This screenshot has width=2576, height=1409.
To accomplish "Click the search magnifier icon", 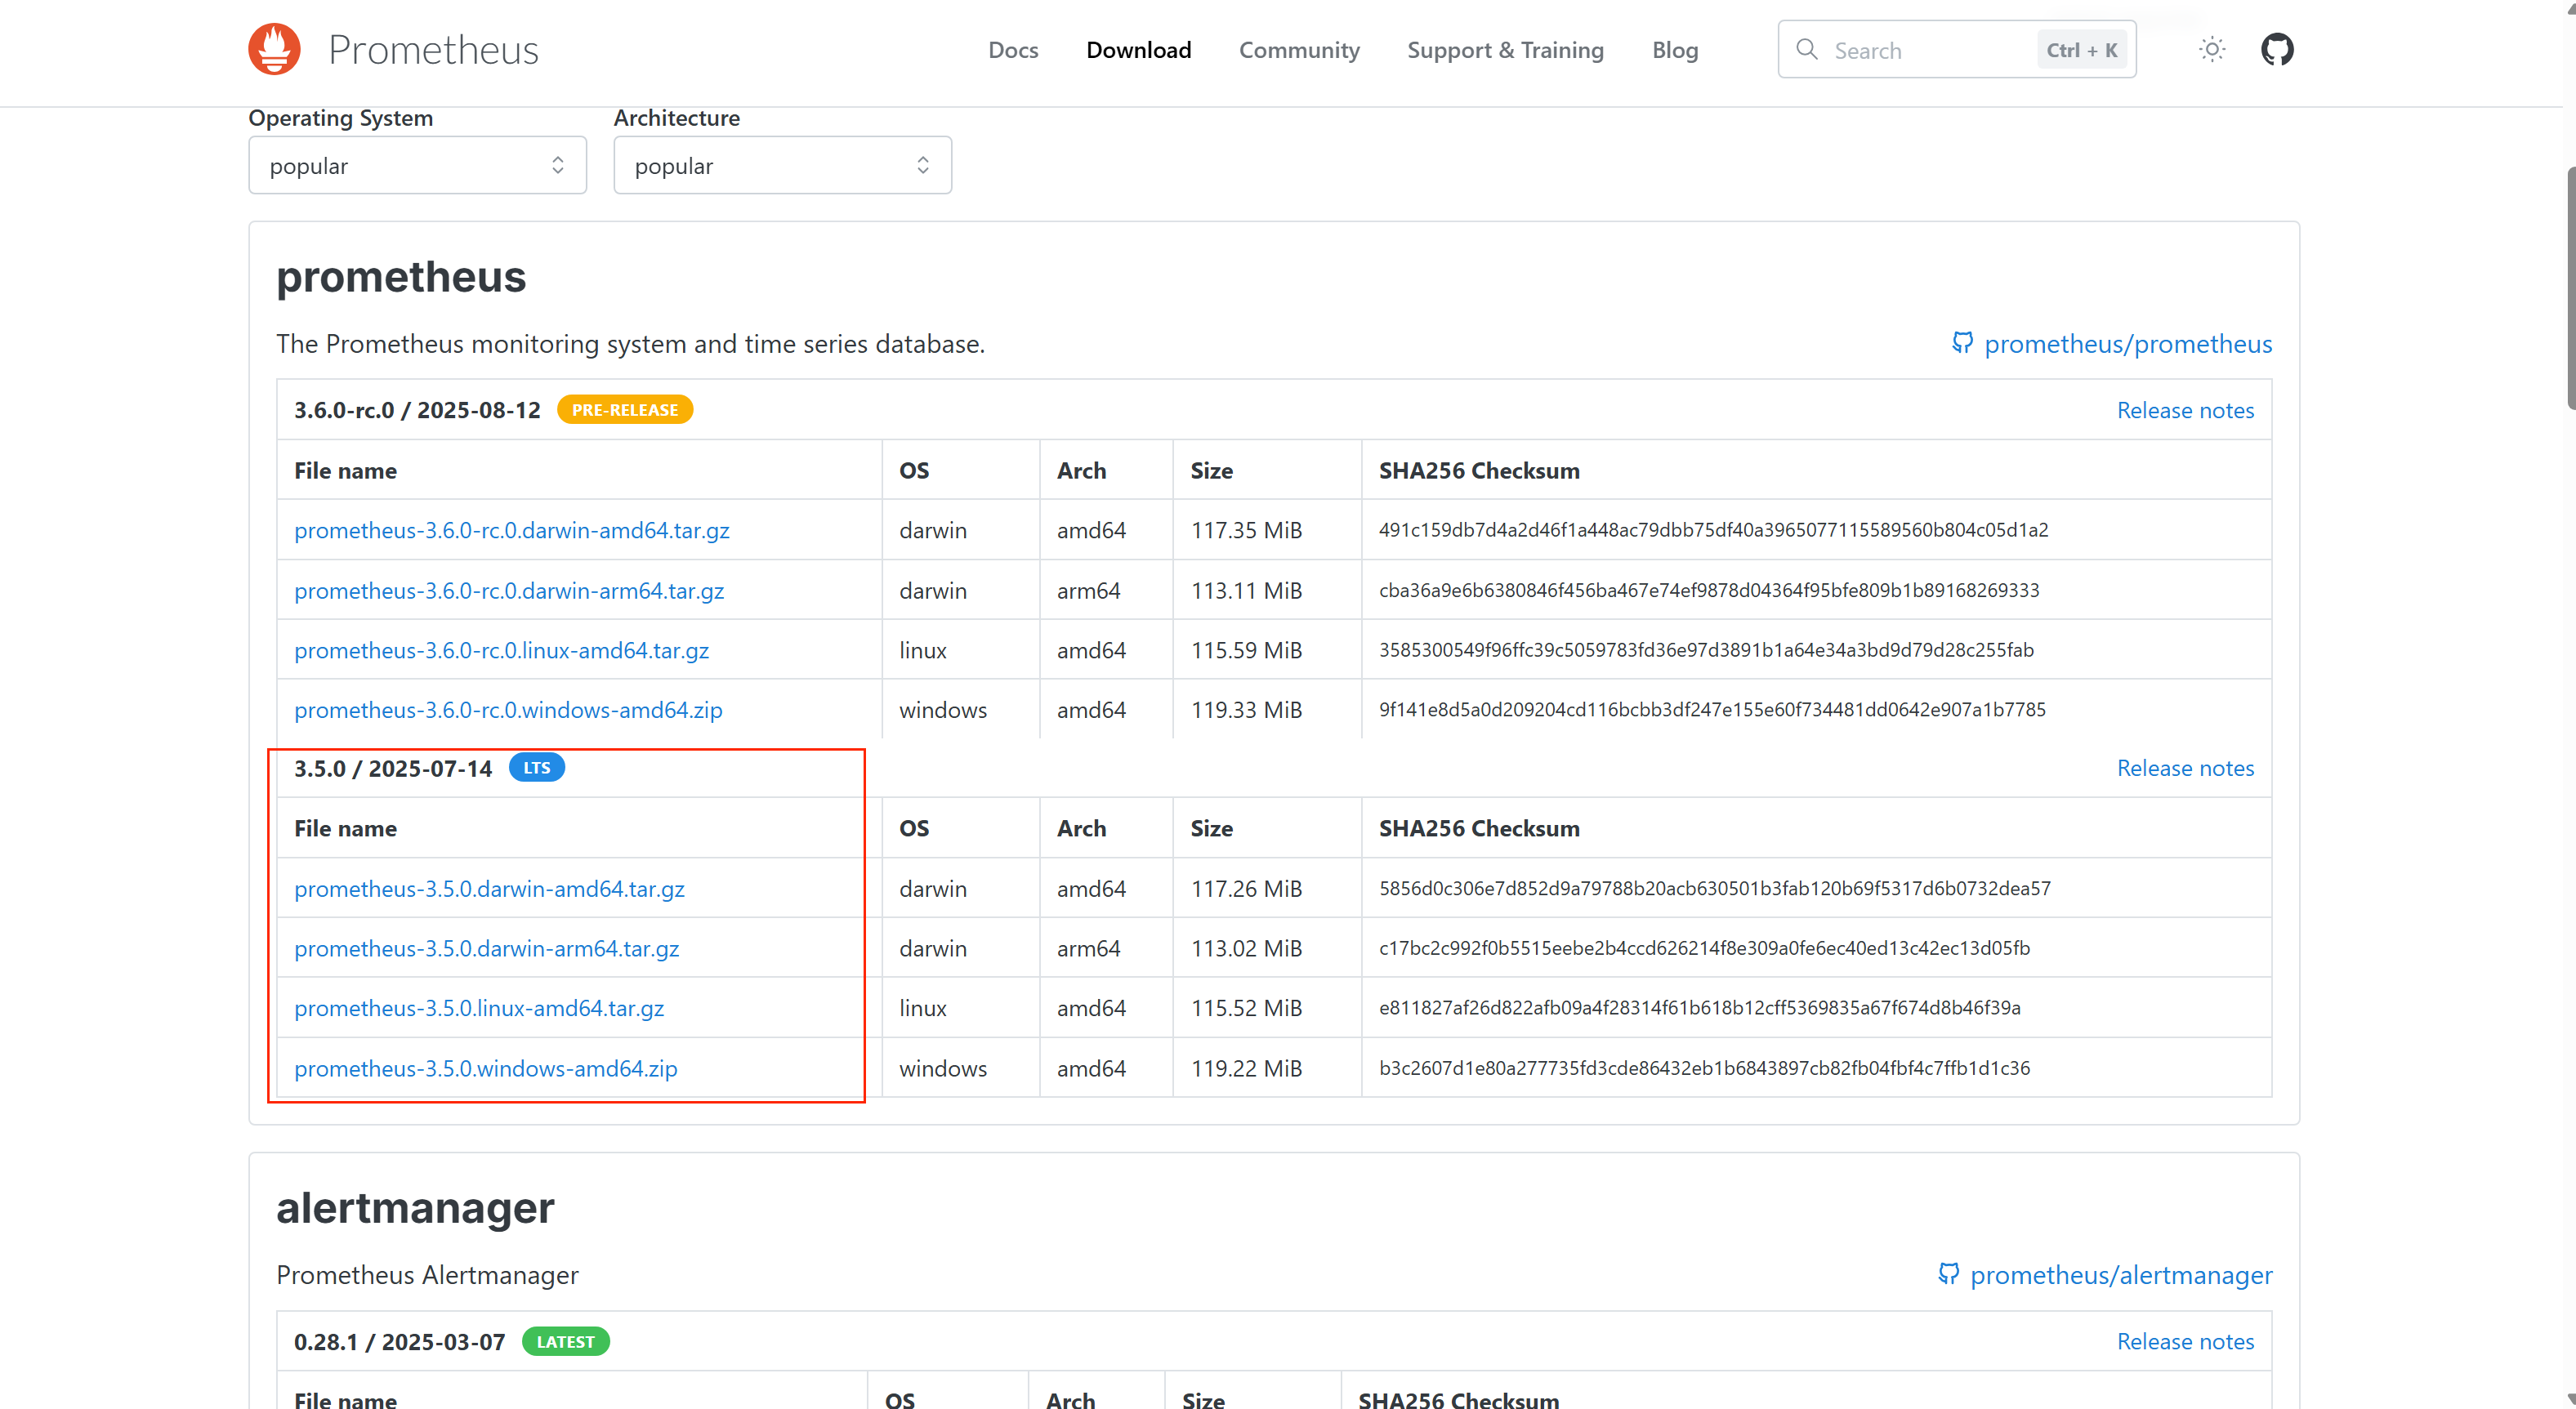I will pos(1806,49).
